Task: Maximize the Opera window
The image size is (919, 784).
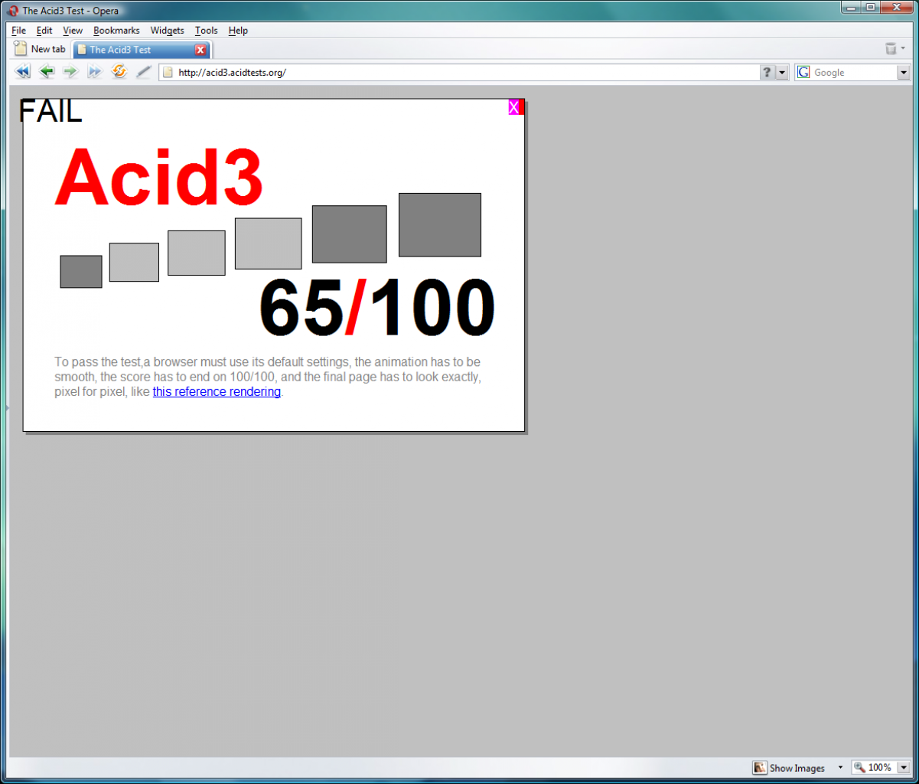Action: (871, 7)
